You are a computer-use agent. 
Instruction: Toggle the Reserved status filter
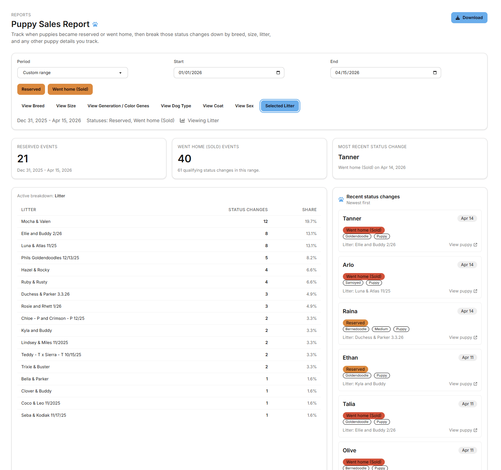click(x=31, y=89)
